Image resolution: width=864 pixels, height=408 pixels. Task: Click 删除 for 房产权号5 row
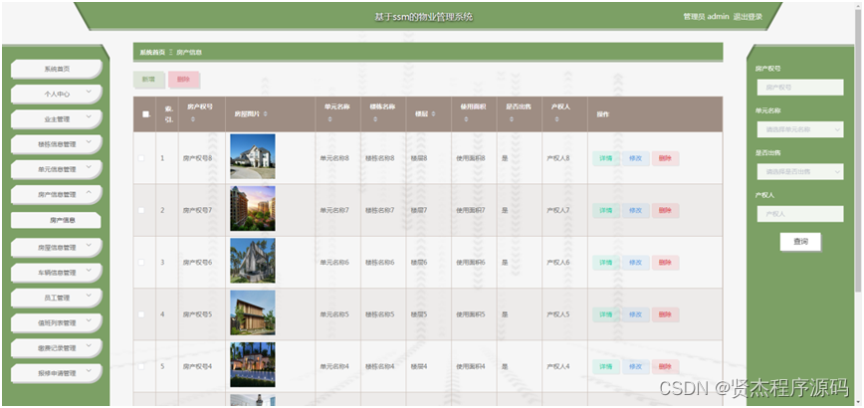pos(665,314)
